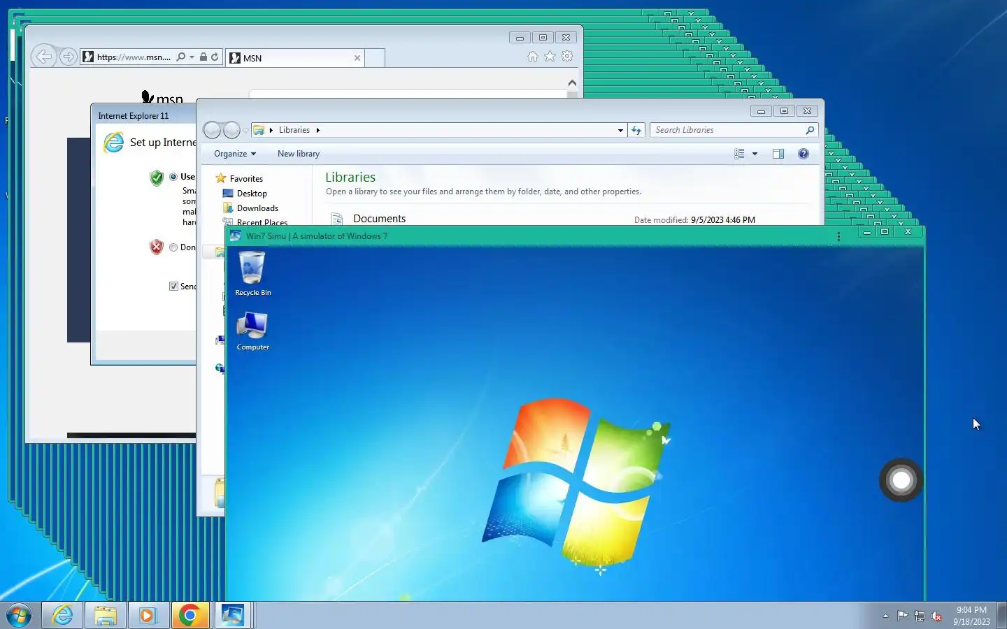Select the MSN tab in Internet Explorer

tap(294, 58)
